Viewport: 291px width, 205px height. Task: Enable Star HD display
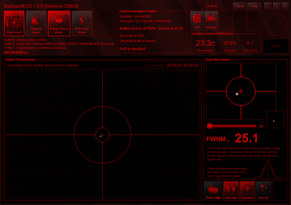(263, 191)
